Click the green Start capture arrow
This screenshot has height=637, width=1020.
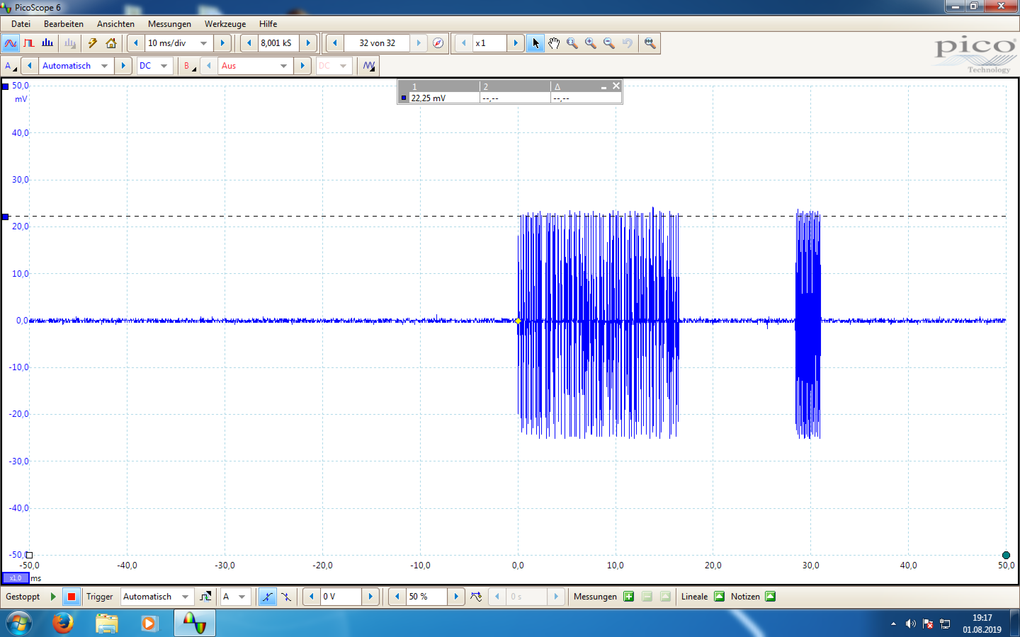[53, 597]
